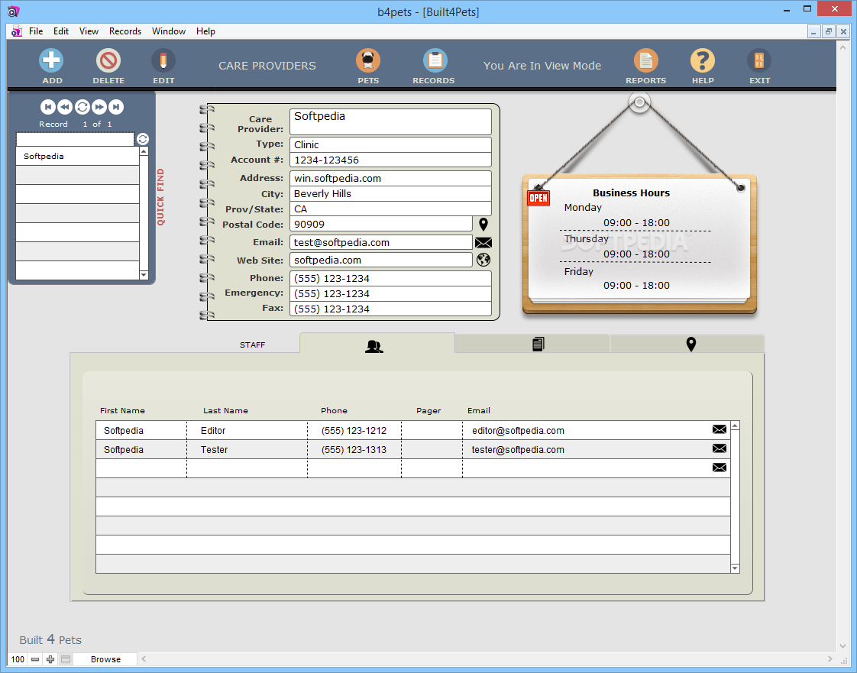
Task: Click the Account # field
Action: [x=390, y=160]
